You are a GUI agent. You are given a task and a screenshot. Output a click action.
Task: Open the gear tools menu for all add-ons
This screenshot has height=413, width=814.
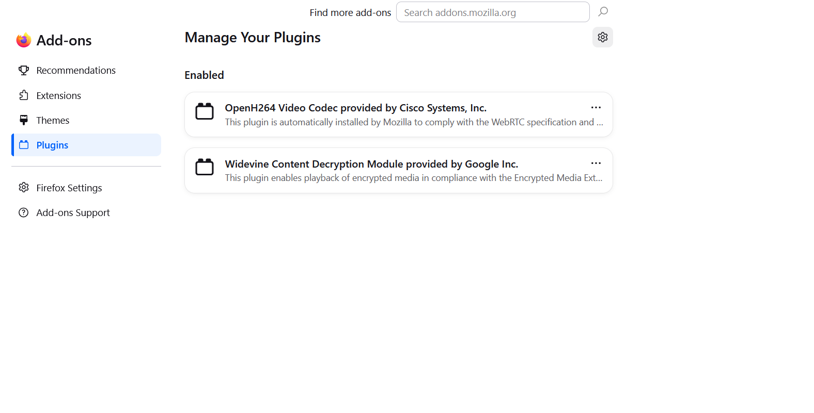[603, 37]
